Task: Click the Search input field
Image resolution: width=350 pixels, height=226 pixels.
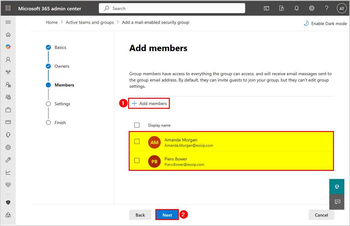Action: [172, 8]
